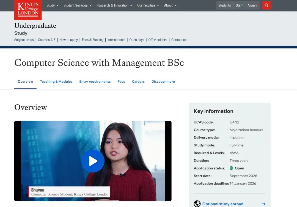Image resolution: width=297 pixels, height=207 pixels.
Task: Click the Overview section heading
Action: (x=31, y=107)
